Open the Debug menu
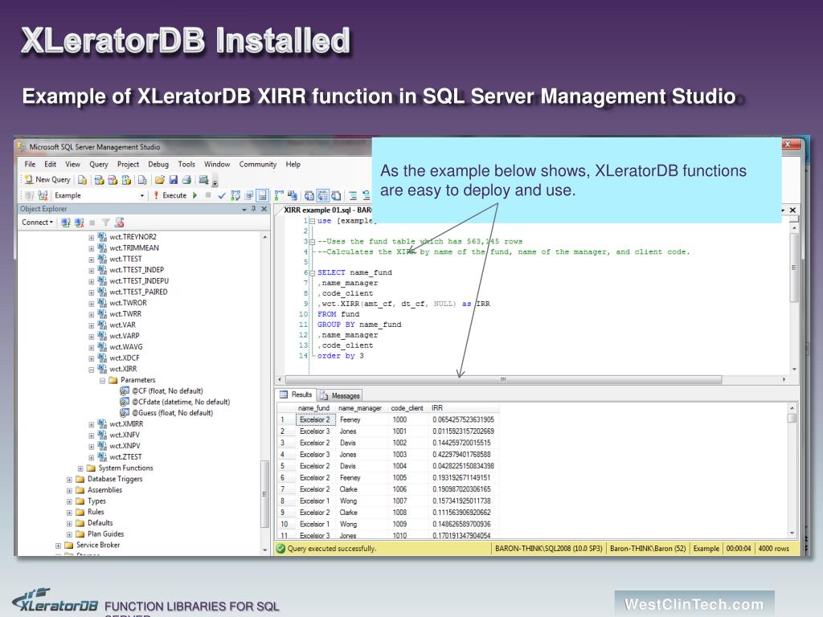The width and height of the screenshot is (823, 617). [x=158, y=164]
